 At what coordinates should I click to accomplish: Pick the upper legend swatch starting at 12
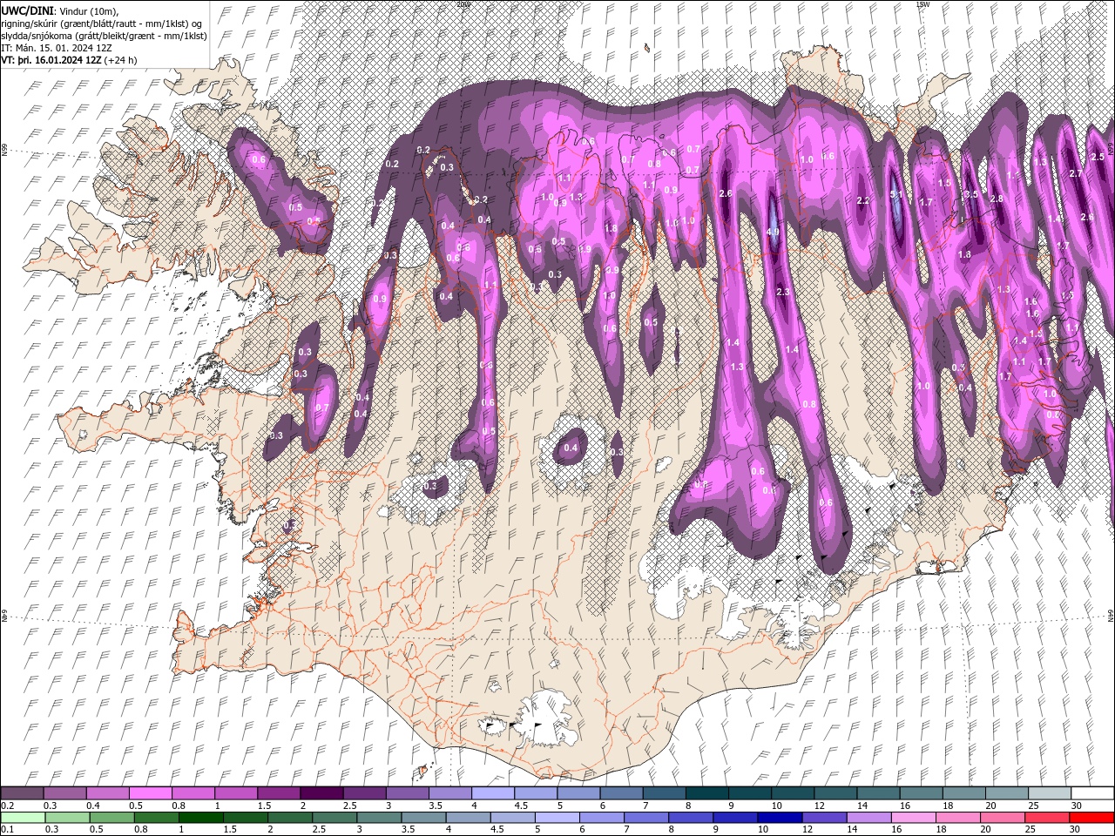tap(835, 793)
